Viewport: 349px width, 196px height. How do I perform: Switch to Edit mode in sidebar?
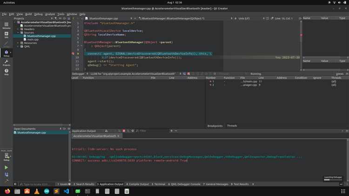[x=6, y=35]
